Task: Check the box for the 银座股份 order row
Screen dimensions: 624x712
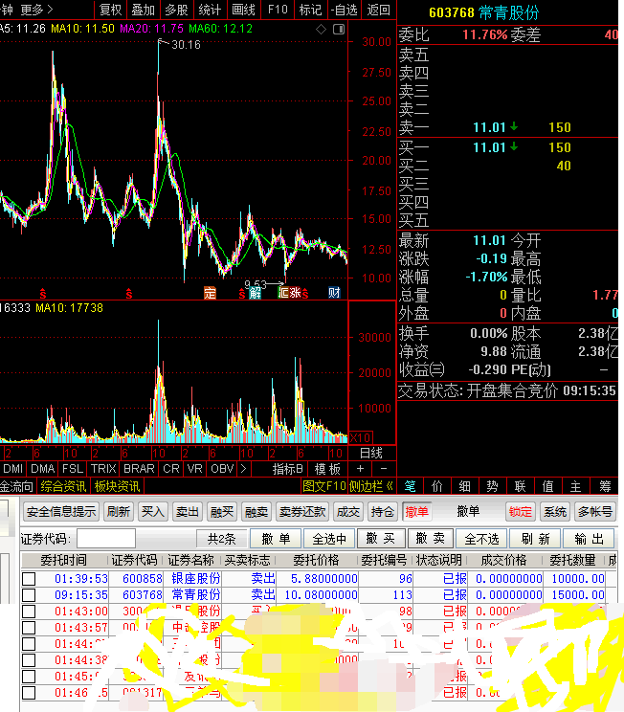Action: (x=29, y=579)
